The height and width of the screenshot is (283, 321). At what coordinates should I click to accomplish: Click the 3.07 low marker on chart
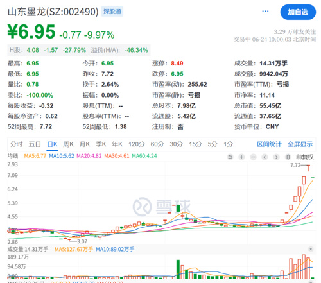pyautogui.click(x=82, y=241)
